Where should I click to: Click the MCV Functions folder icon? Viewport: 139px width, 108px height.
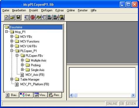tap(17, 41)
